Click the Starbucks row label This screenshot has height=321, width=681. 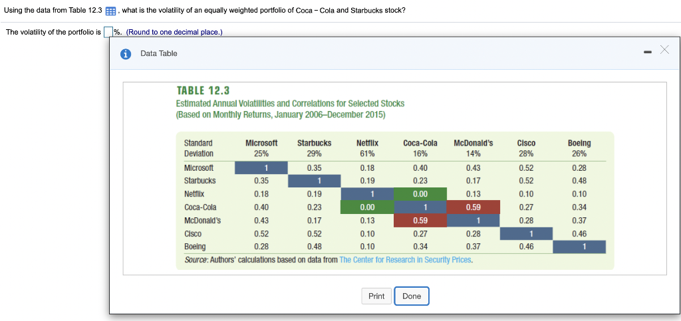pos(200,181)
